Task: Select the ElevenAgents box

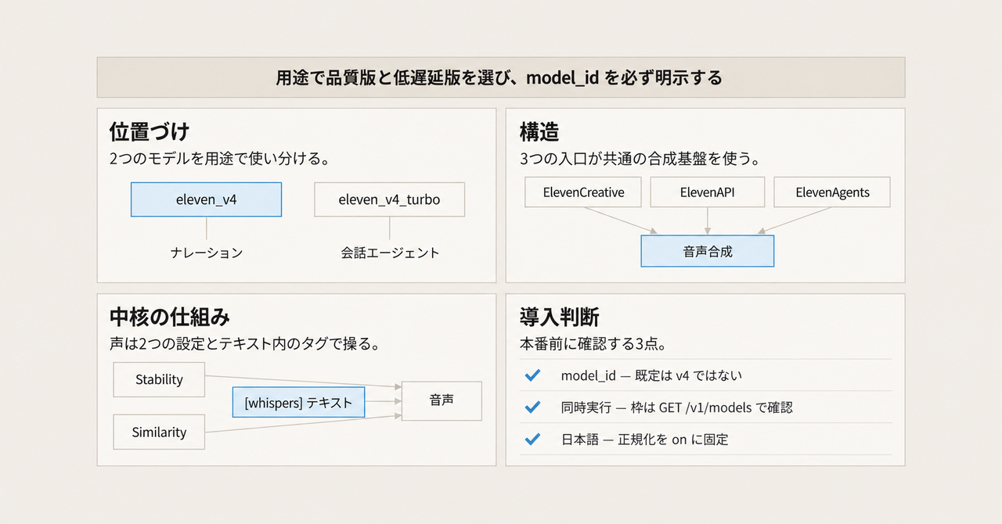Action: coord(832,192)
